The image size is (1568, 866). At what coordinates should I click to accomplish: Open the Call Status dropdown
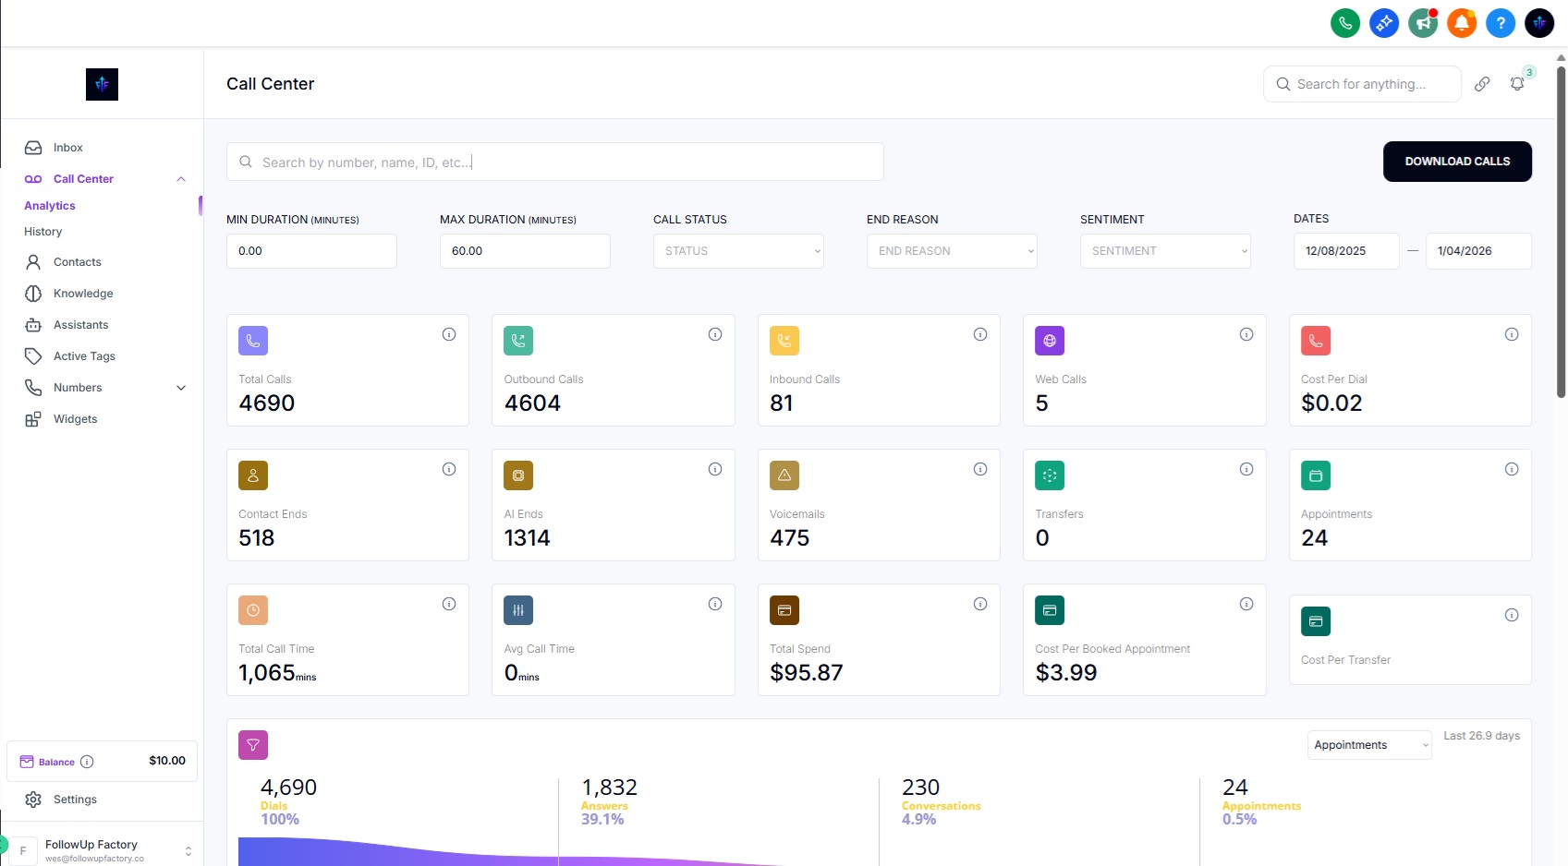pos(738,251)
